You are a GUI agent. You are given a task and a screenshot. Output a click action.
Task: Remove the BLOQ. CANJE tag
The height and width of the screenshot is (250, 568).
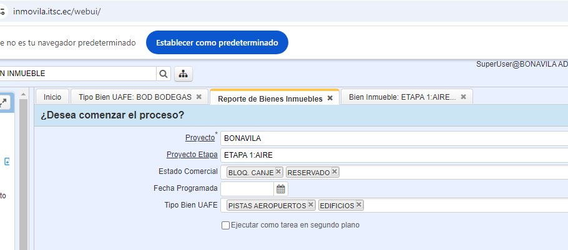[278, 171]
